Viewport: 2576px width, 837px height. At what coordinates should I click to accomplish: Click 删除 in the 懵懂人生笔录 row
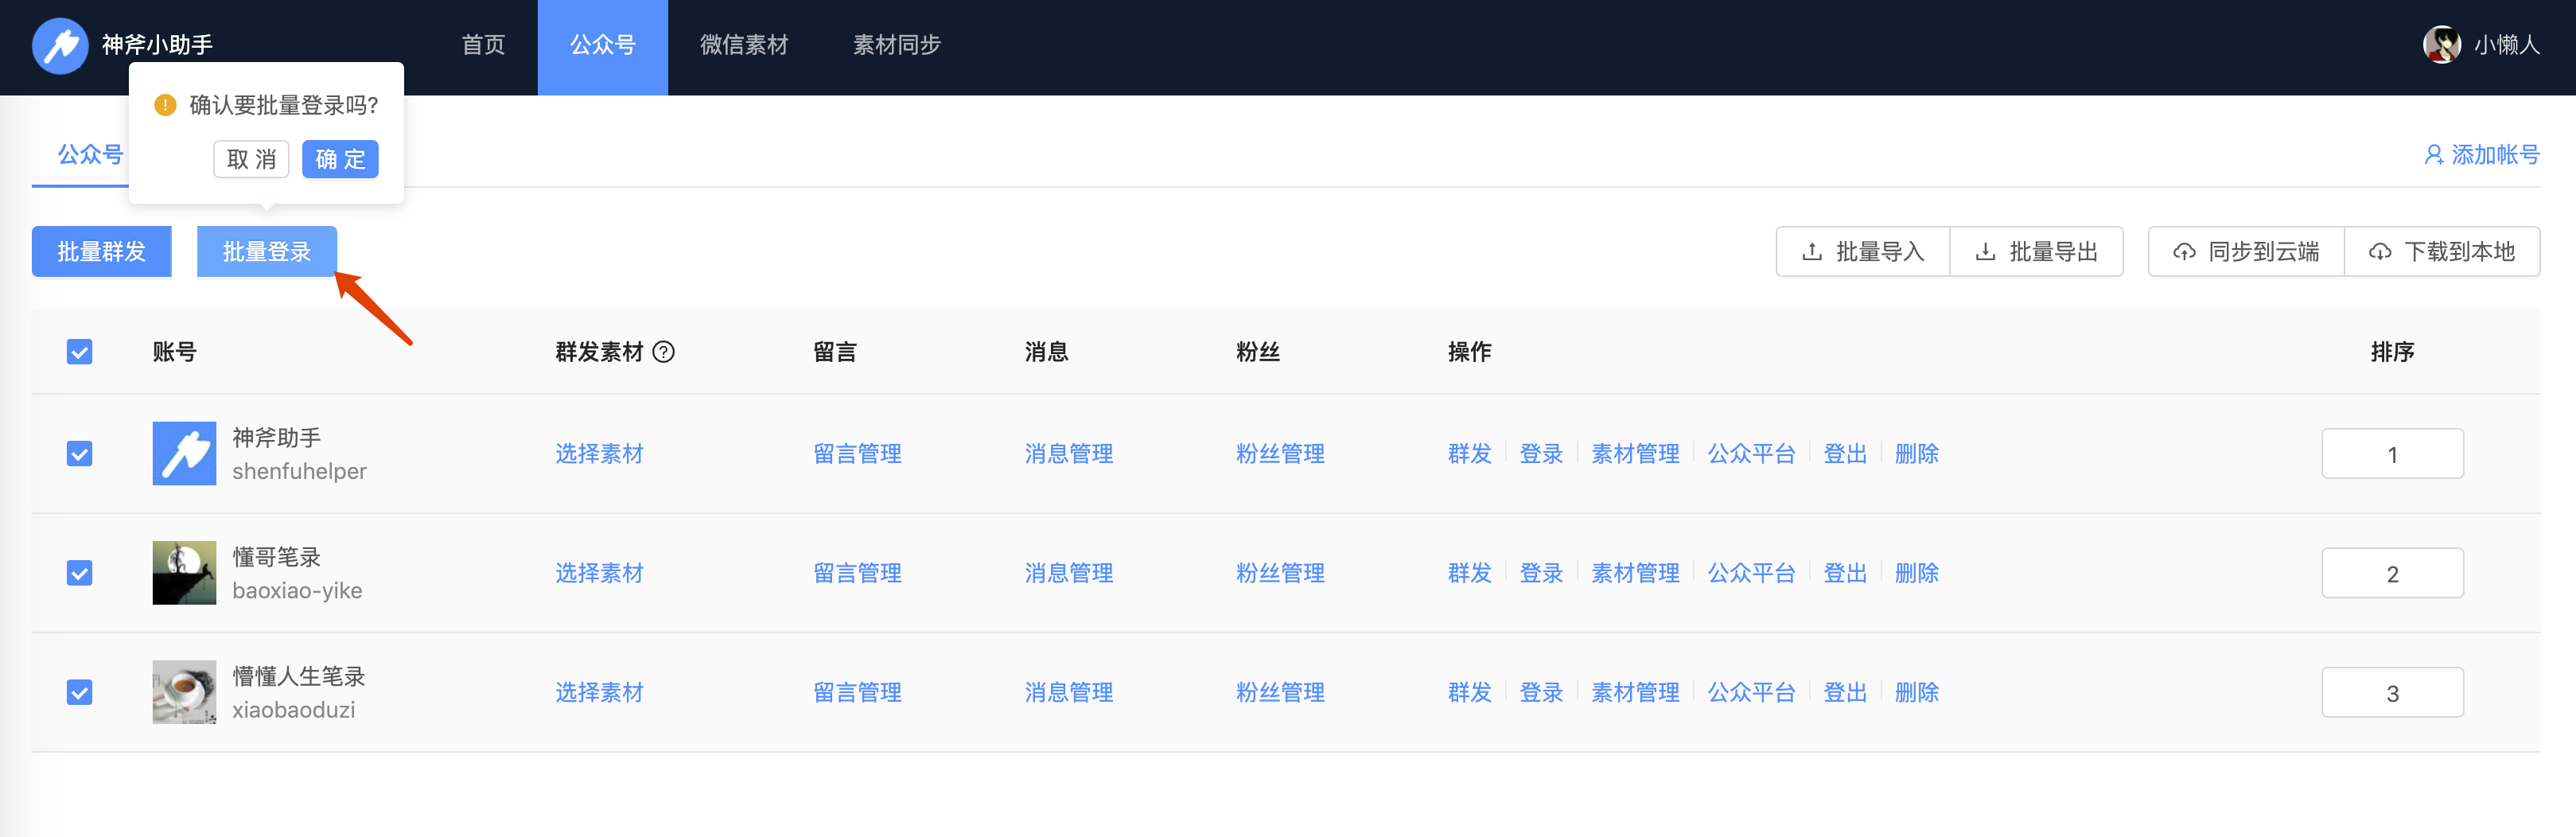tap(1917, 692)
